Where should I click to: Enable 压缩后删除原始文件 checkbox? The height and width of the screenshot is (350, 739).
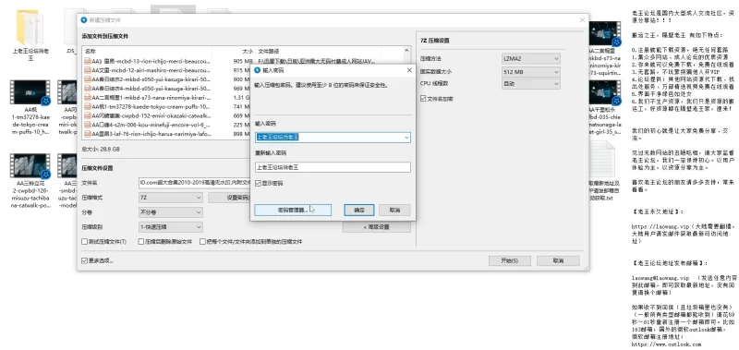141,242
